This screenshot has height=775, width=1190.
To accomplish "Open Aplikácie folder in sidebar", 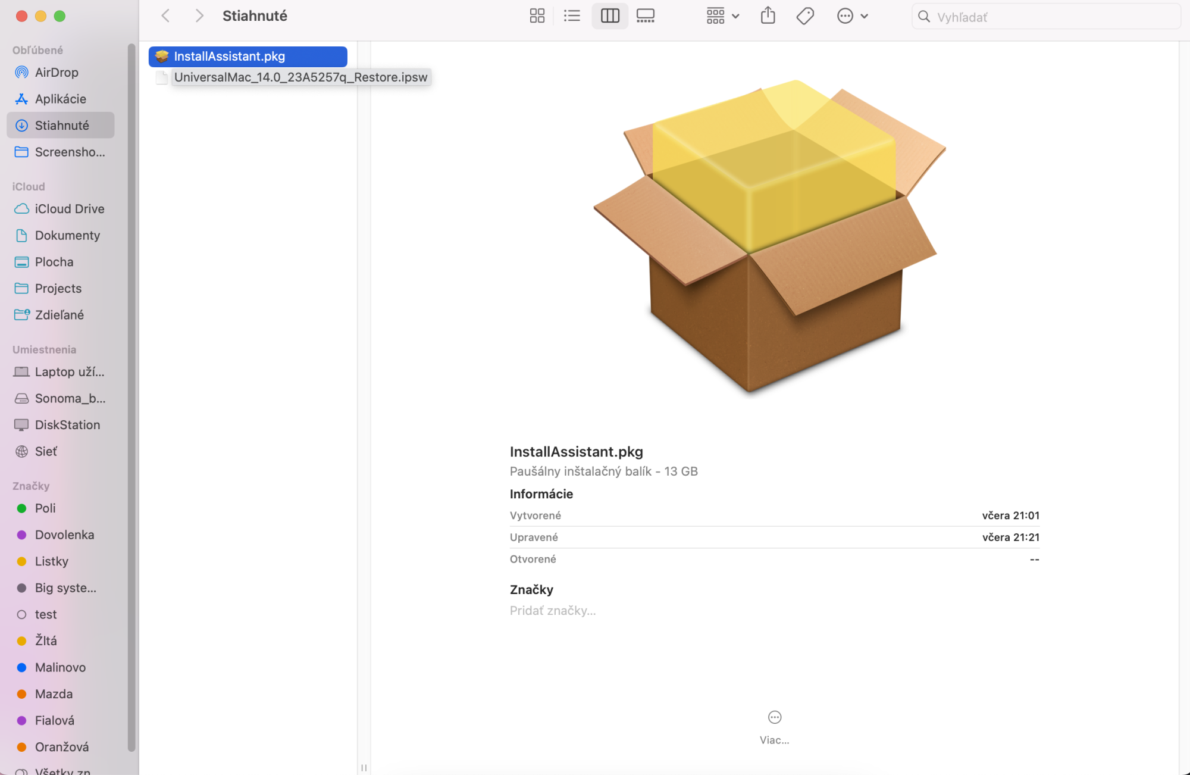I will tap(60, 99).
